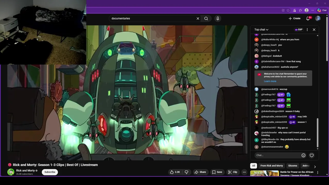
Task: Add this page to favorites with the star
Action: pos(288,10)
